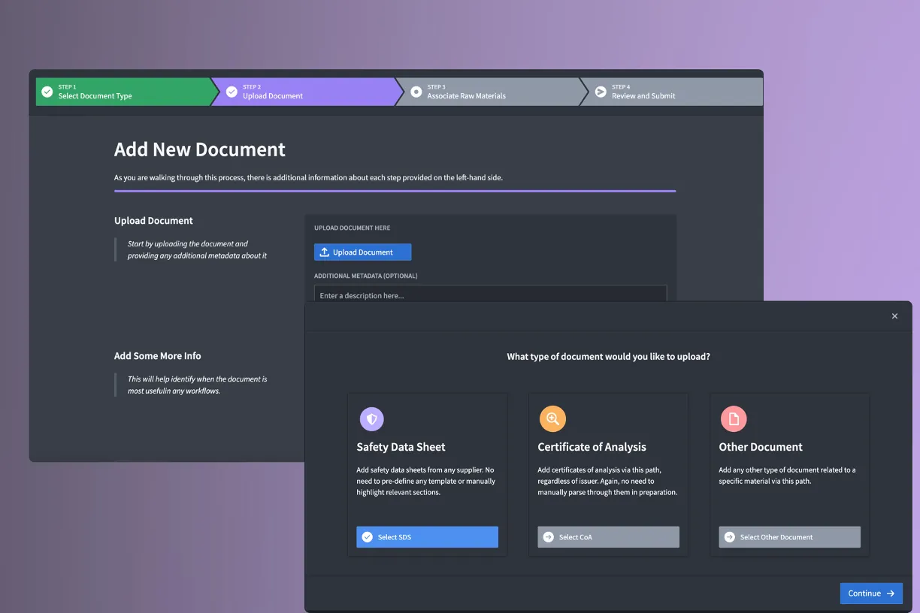Click the Step 3 circle icon

coord(416,92)
